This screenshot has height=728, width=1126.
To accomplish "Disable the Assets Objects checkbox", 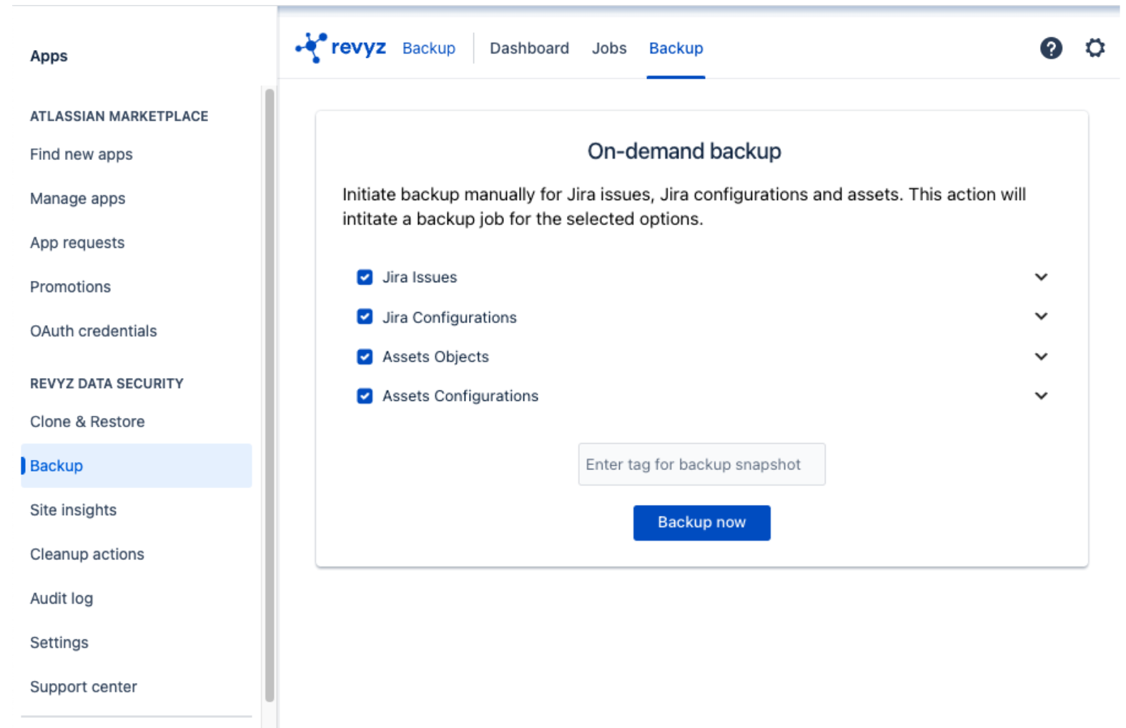I will coord(365,356).
